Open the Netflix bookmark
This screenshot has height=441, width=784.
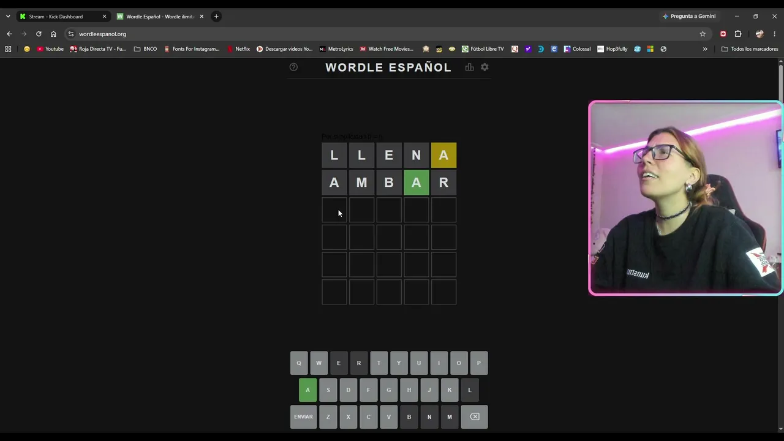239,49
